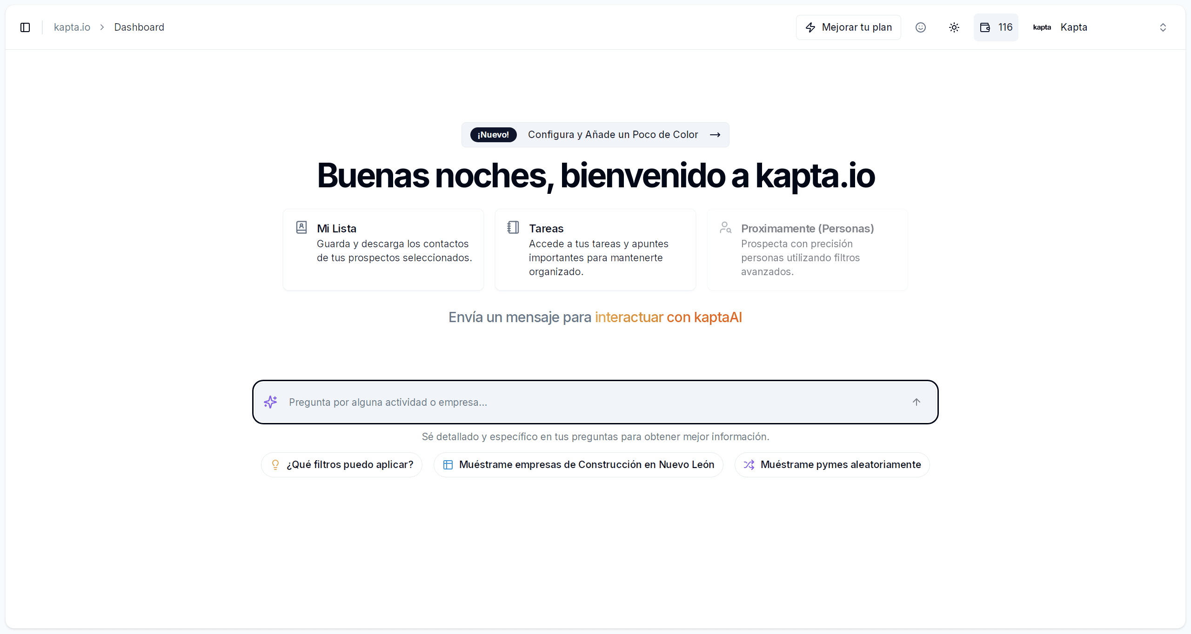
Task: Click the kapta logo avatar
Action: 1042,27
